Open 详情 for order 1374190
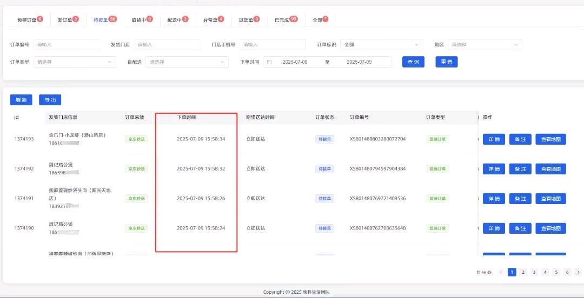 tap(494, 228)
